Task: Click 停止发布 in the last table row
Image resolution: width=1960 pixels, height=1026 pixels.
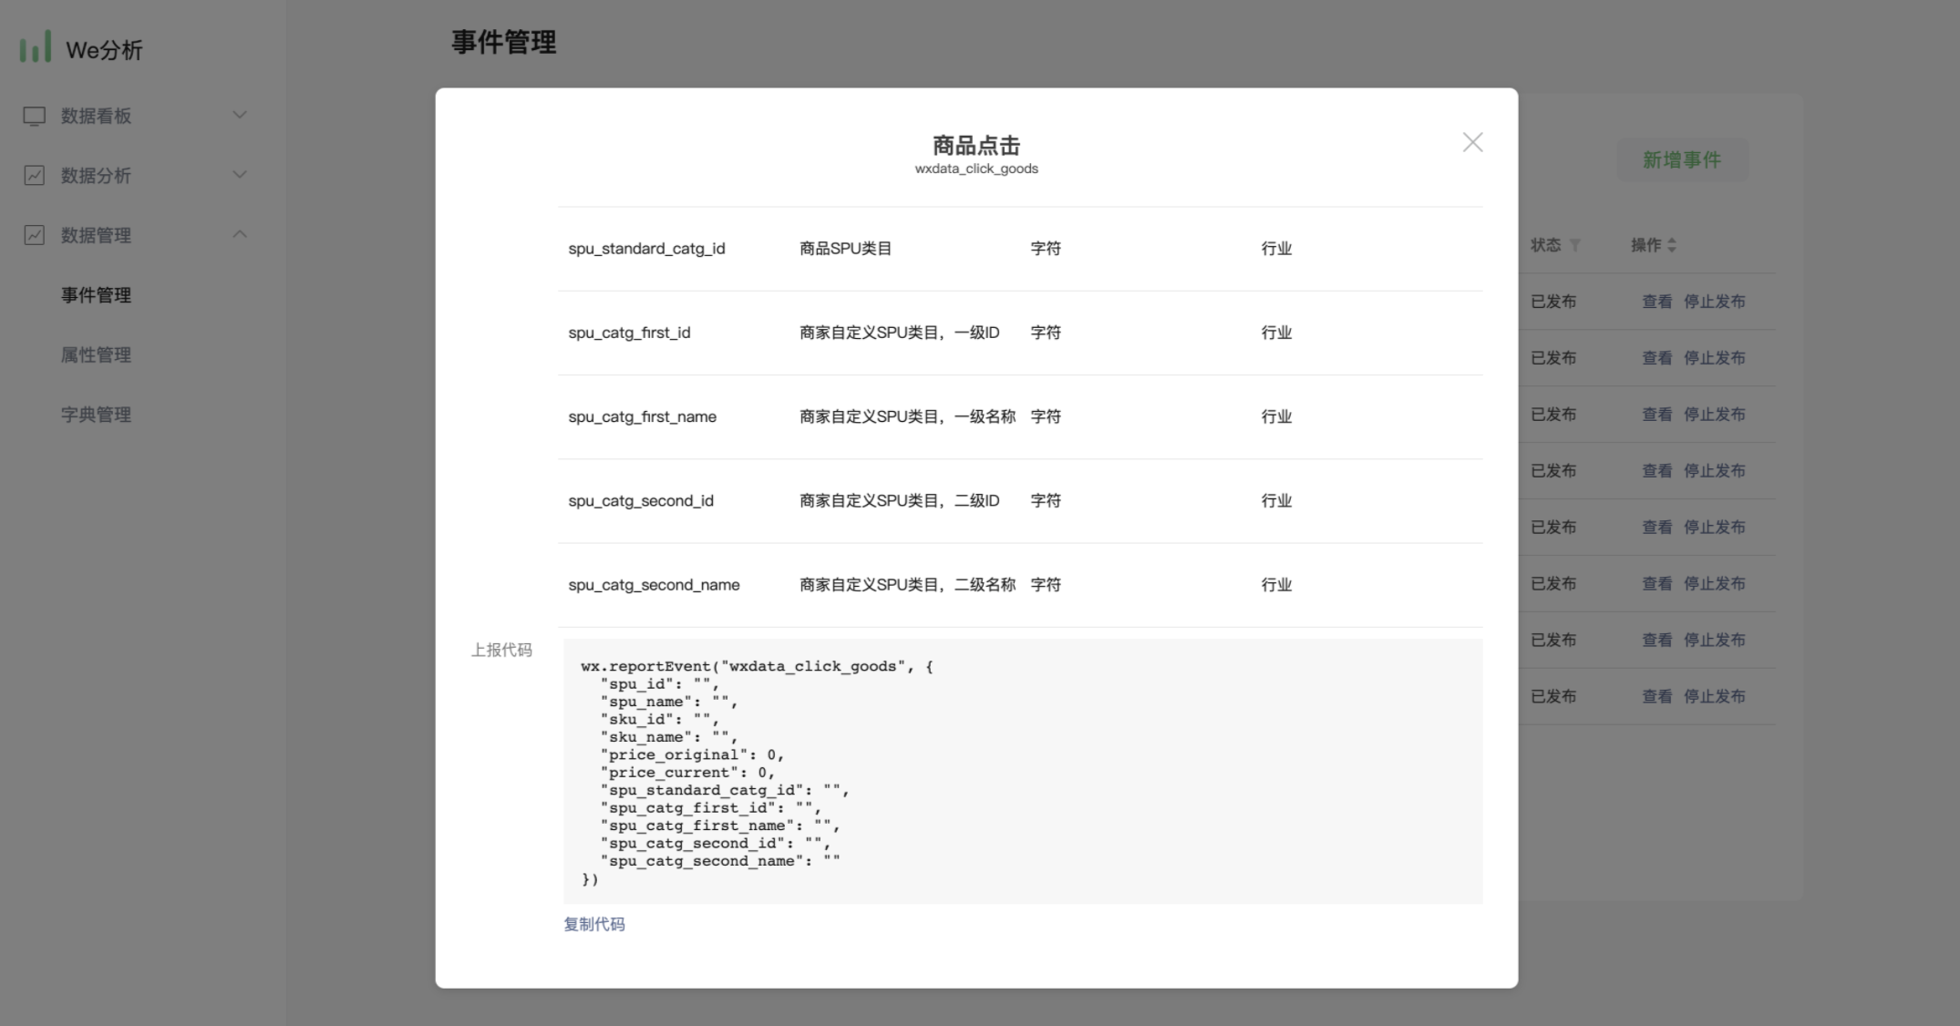Action: (1714, 696)
